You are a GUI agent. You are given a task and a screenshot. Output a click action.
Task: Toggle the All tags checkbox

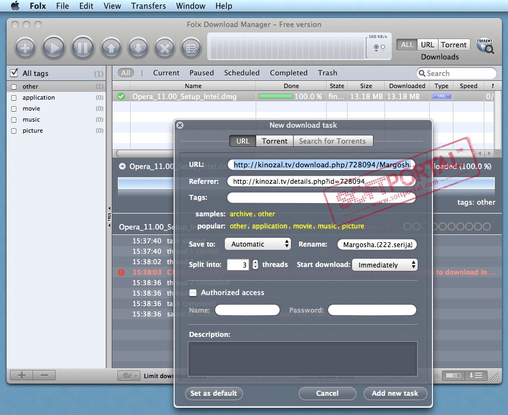14,73
